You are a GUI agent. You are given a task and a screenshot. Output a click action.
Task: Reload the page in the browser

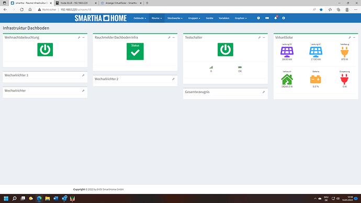coord(21,9)
